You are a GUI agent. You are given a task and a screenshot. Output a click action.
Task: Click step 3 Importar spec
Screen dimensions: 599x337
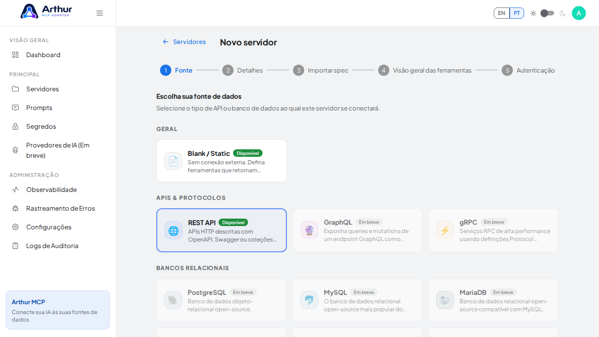pos(321,70)
